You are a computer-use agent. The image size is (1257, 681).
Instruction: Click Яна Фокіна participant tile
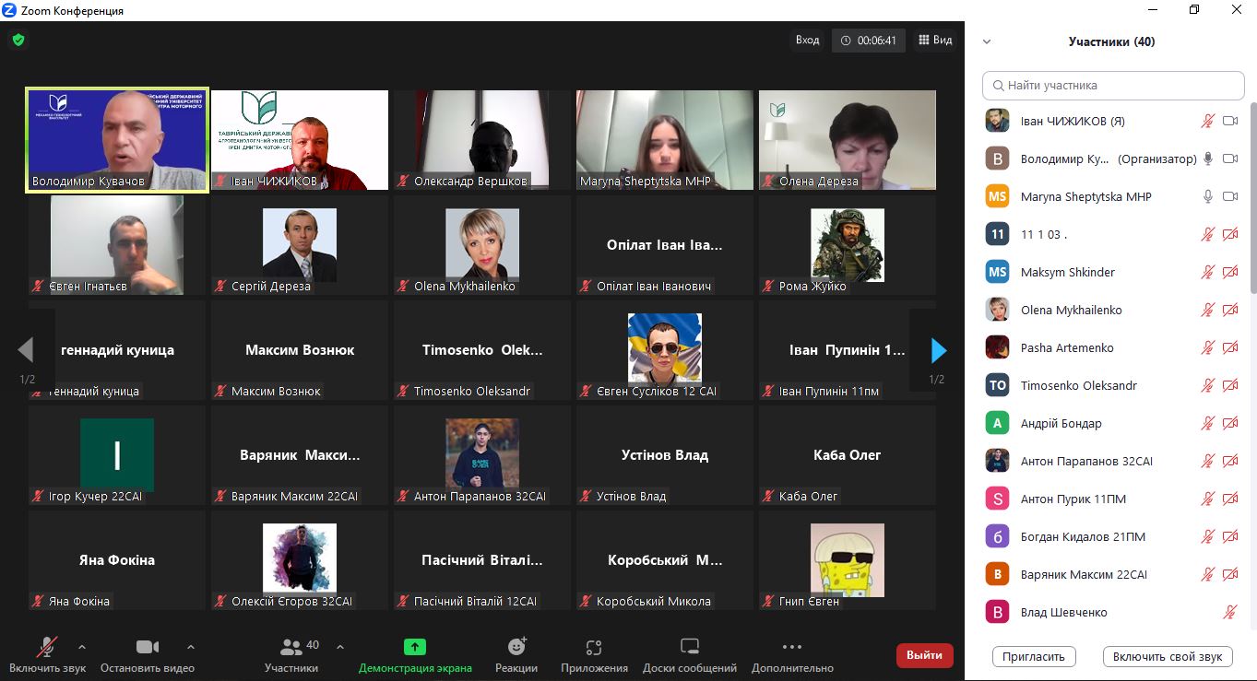pos(117,560)
